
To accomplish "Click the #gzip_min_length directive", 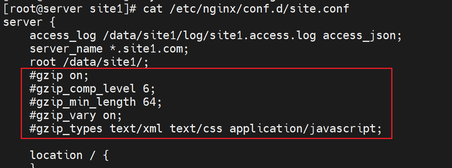I will [79, 103].
